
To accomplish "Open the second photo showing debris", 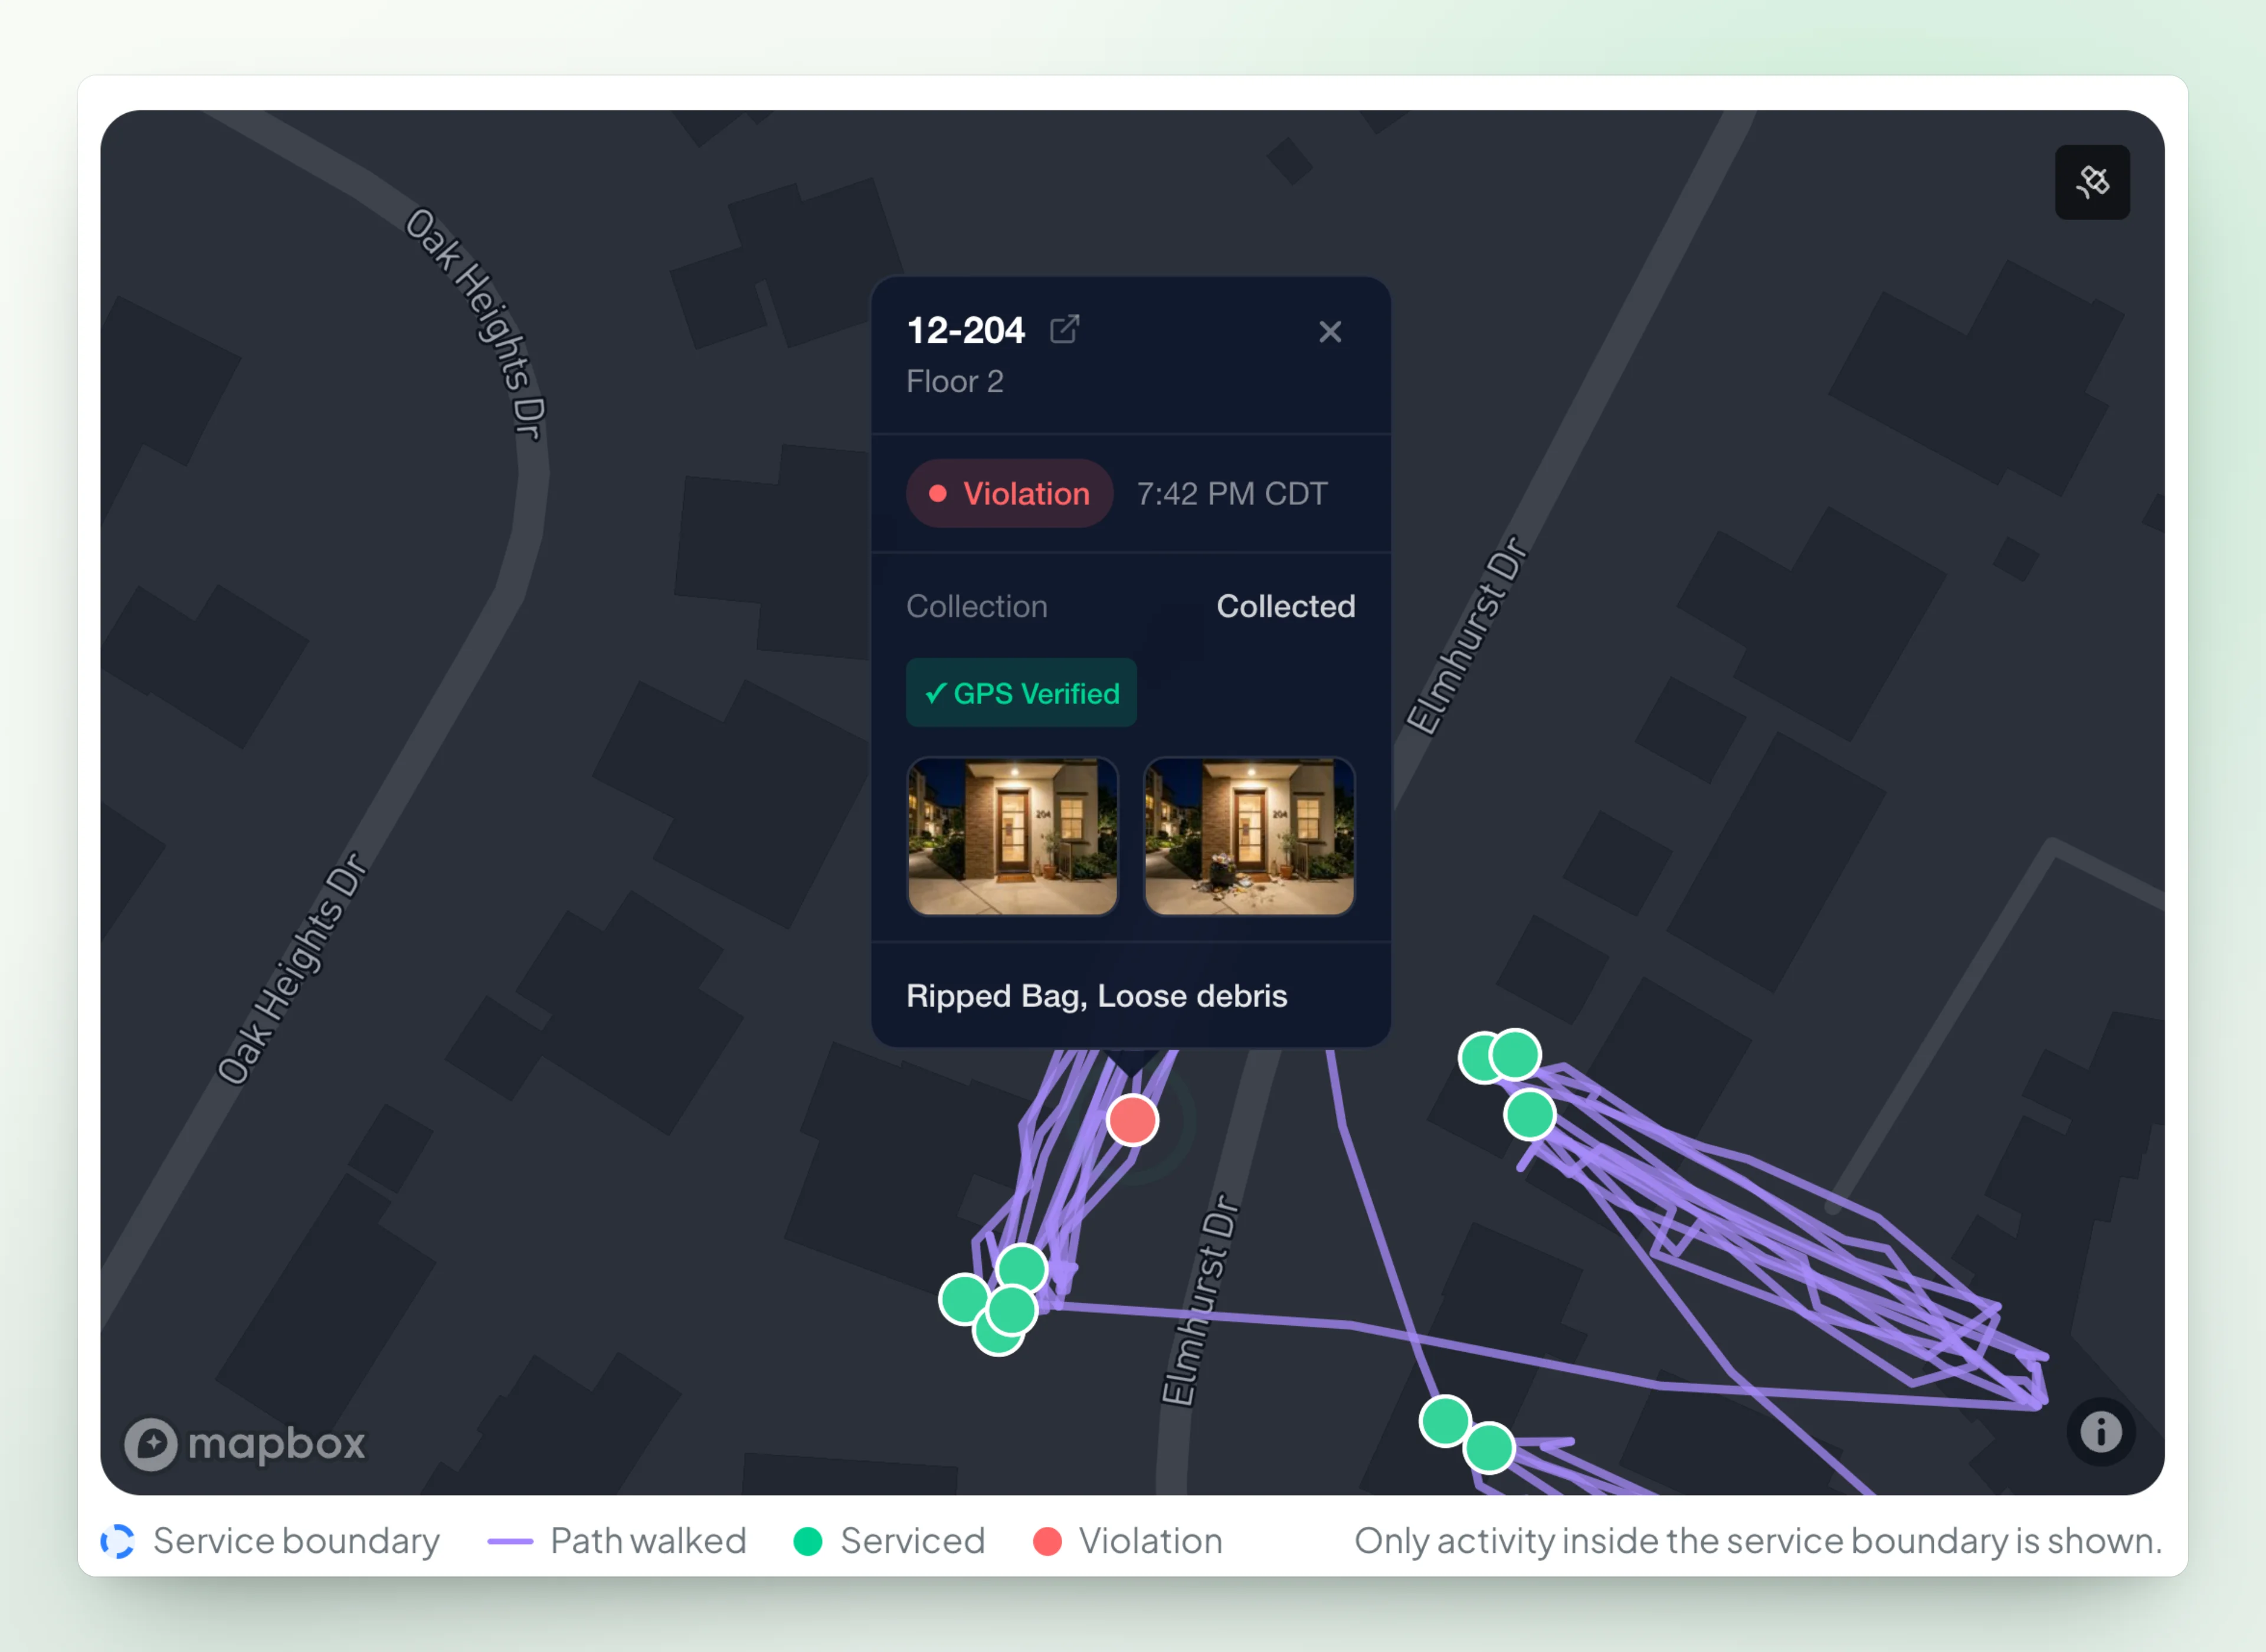I will [1249, 836].
